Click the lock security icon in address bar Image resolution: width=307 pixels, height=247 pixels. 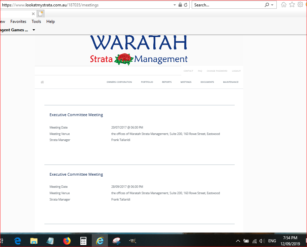(x=180, y=5)
